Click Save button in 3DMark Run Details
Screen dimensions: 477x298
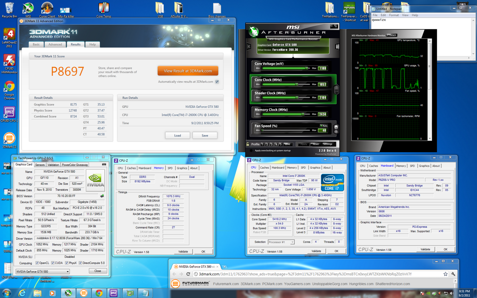[x=205, y=136]
